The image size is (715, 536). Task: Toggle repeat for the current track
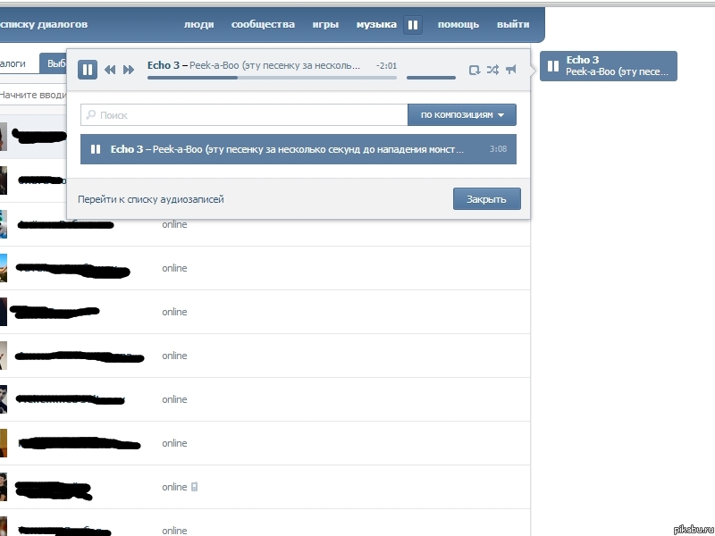pyautogui.click(x=475, y=70)
